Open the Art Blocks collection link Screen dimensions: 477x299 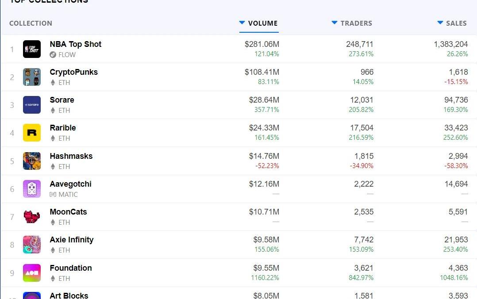[x=69, y=295]
